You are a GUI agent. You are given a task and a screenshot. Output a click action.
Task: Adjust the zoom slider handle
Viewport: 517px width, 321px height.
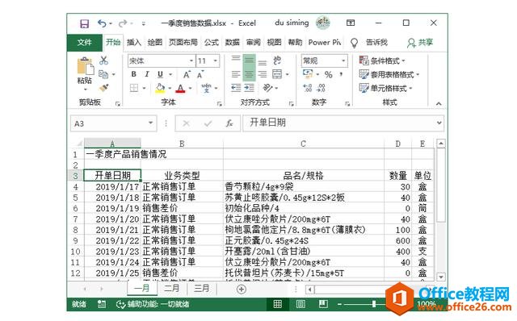(x=374, y=304)
